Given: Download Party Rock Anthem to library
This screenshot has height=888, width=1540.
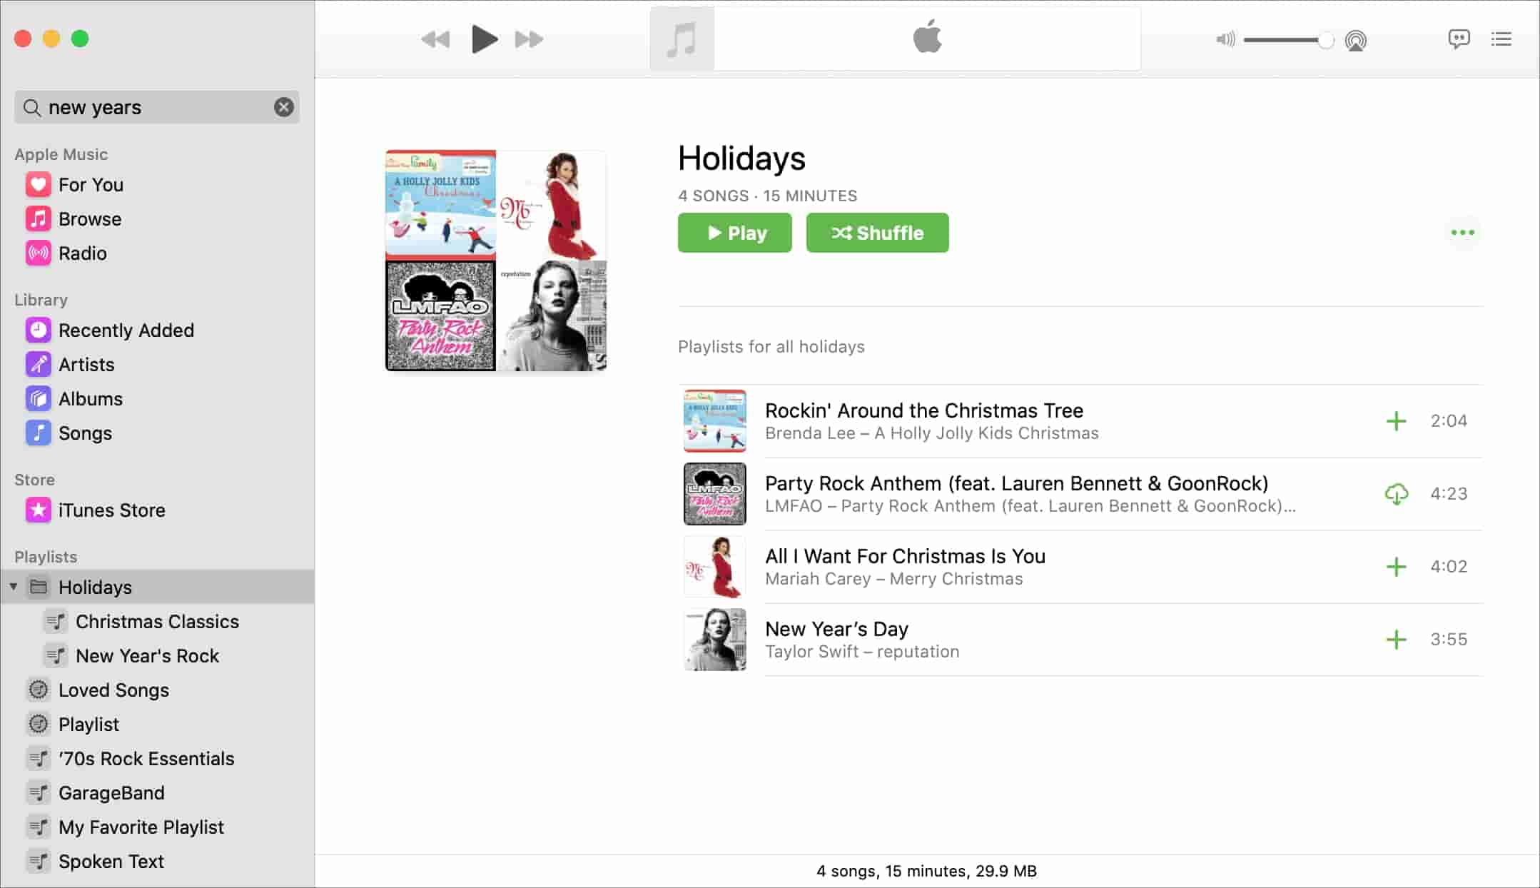Looking at the screenshot, I should coord(1396,493).
